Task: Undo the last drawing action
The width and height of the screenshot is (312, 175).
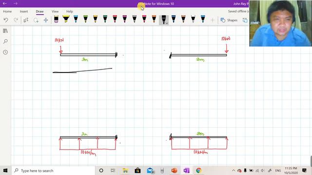Action: 6,20
